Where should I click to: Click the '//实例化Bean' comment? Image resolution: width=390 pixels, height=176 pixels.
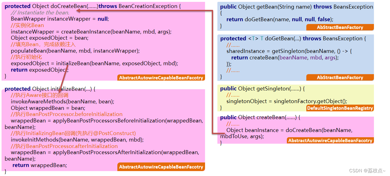tap(27, 25)
